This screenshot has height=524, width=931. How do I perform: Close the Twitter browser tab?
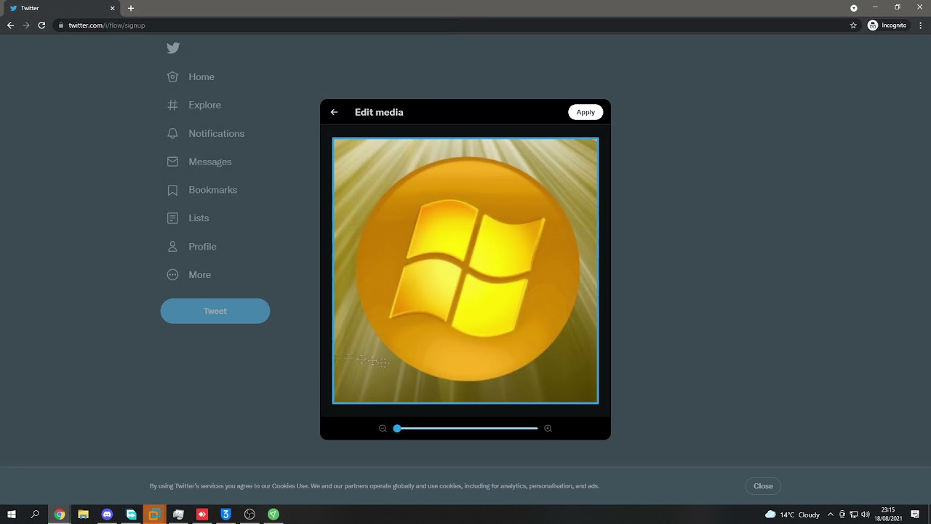(112, 8)
